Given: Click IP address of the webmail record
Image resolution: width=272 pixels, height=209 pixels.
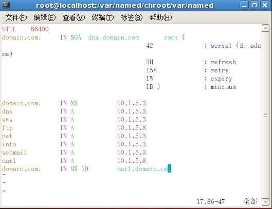Looking at the screenshot, I should 132,153.
